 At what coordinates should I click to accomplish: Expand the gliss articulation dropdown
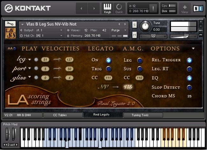coord(30,77)
